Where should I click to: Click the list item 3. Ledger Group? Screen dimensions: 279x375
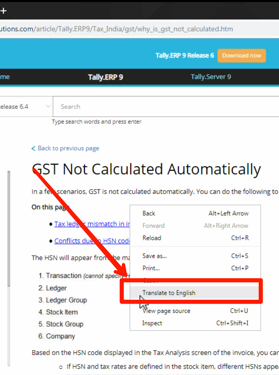(x=63, y=300)
